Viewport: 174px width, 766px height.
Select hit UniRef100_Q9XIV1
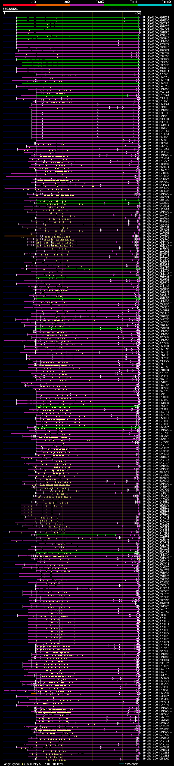(156, 29)
